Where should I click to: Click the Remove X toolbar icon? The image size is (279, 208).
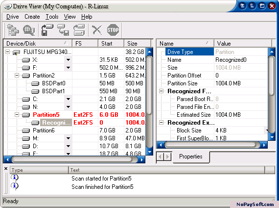coord(97,30)
